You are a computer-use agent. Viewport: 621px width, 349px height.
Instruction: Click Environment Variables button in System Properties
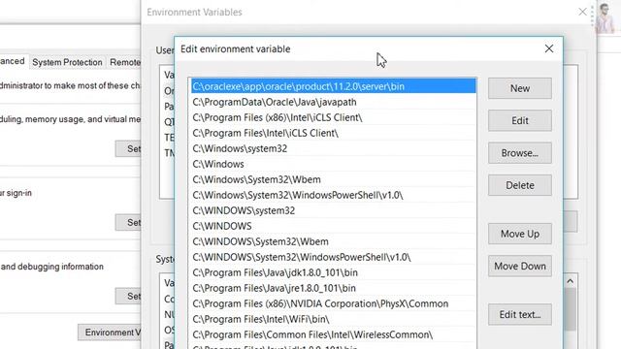coord(110,333)
